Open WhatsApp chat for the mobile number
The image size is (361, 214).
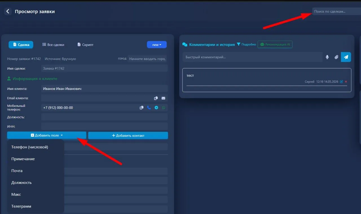(x=164, y=108)
